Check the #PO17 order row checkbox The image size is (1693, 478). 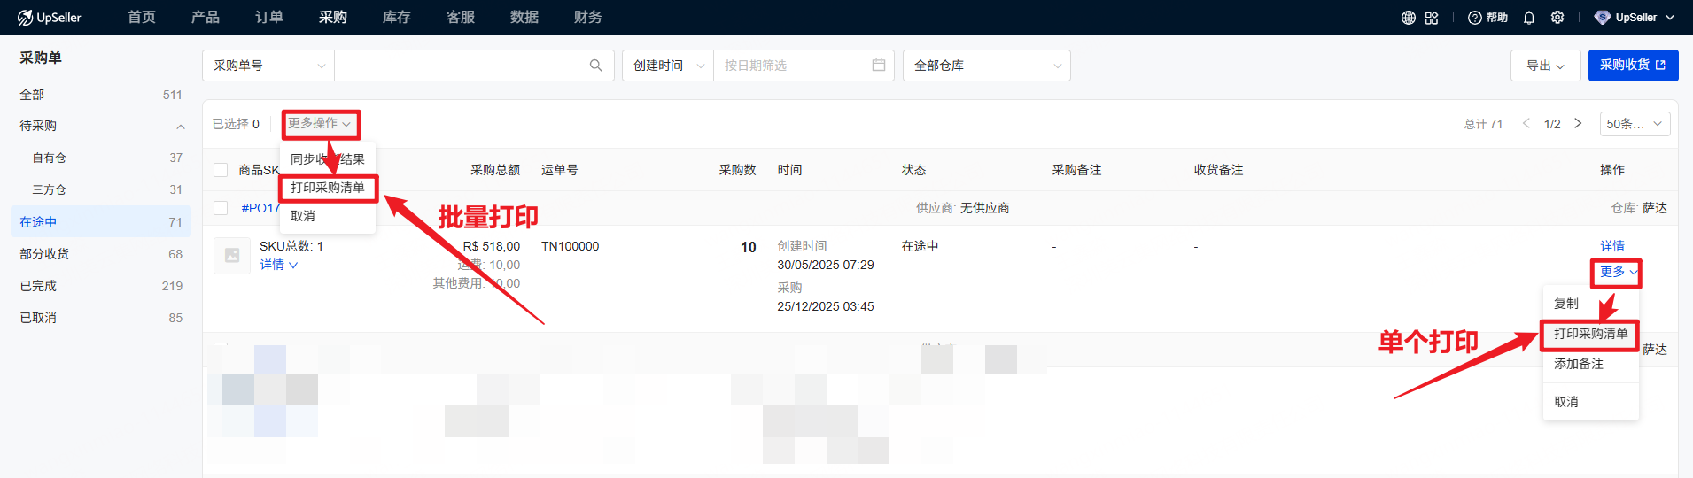pos(221,208)
